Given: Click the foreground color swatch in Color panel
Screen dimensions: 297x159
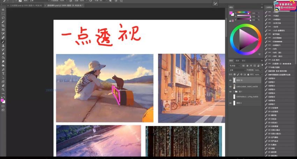Looking at the screenshot, I should pos(231,13).
